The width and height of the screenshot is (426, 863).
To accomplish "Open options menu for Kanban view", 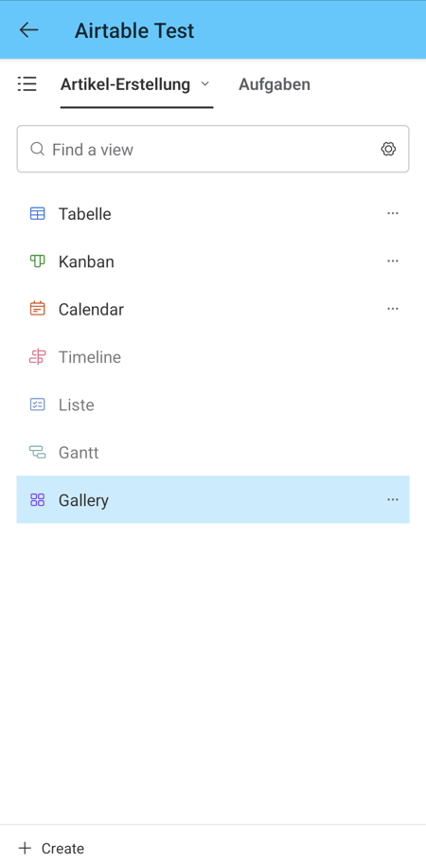I will pyautogui.click(x=393, y=261).
